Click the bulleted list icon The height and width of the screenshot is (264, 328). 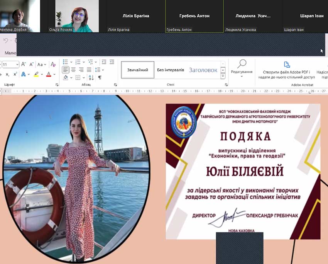pyautogui.click(x=65, y=62)
